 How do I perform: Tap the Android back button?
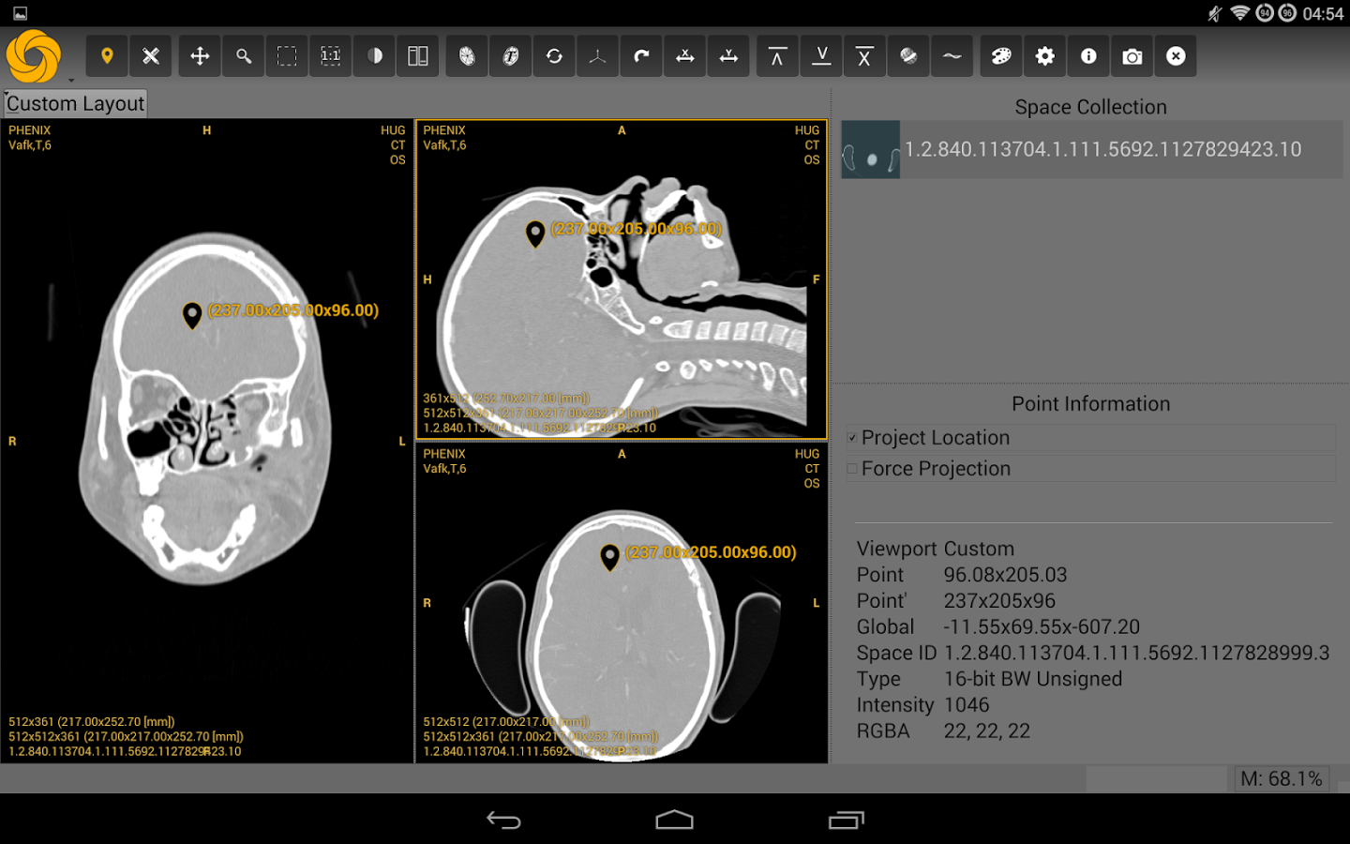(503, 821)
